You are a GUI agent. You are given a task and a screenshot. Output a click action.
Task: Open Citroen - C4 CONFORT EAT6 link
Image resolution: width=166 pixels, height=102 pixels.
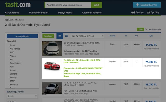click(x=83, y=70)
